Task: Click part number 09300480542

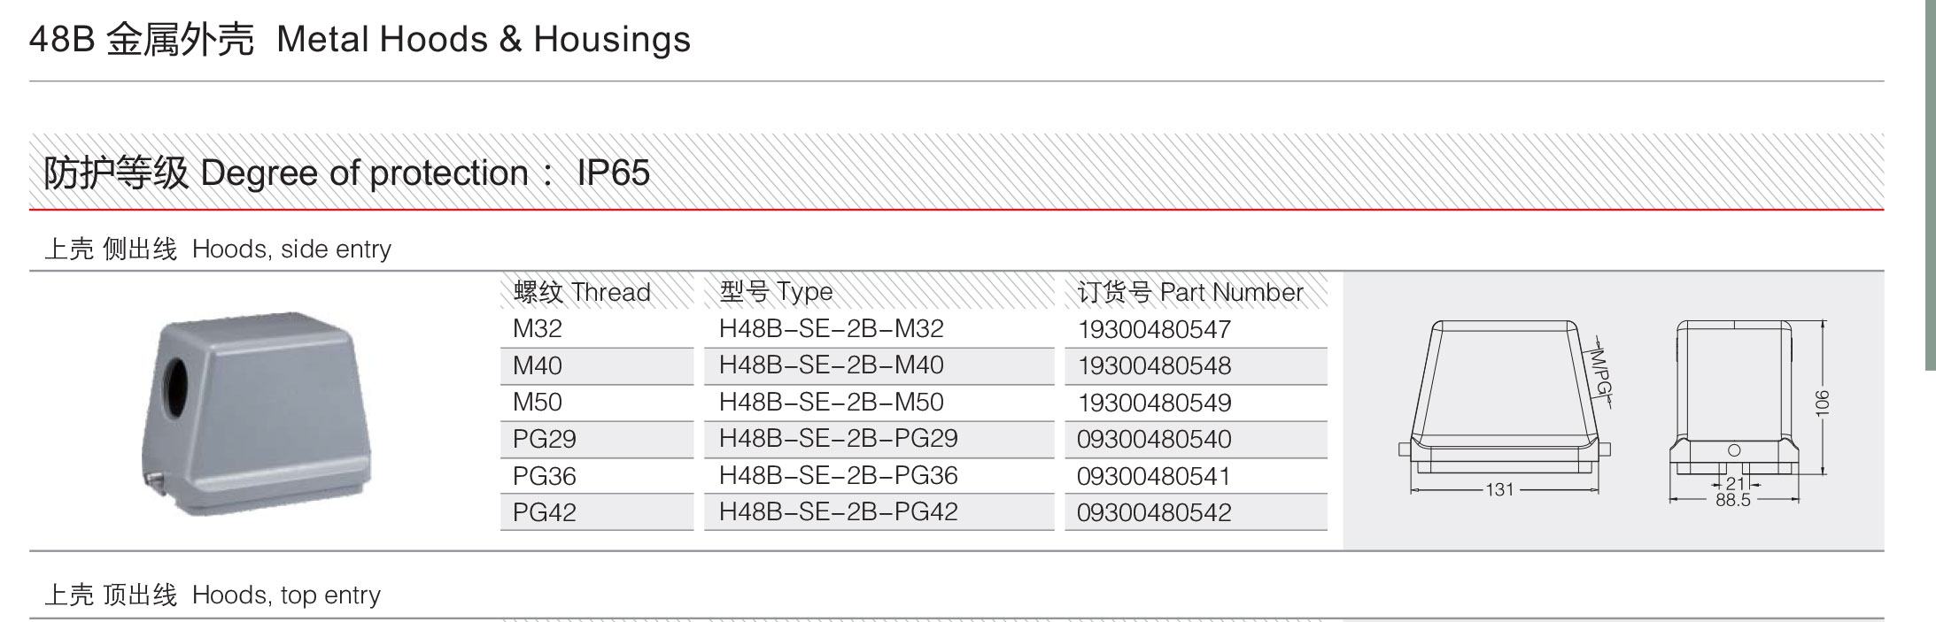Action: tap(1154, 512)
